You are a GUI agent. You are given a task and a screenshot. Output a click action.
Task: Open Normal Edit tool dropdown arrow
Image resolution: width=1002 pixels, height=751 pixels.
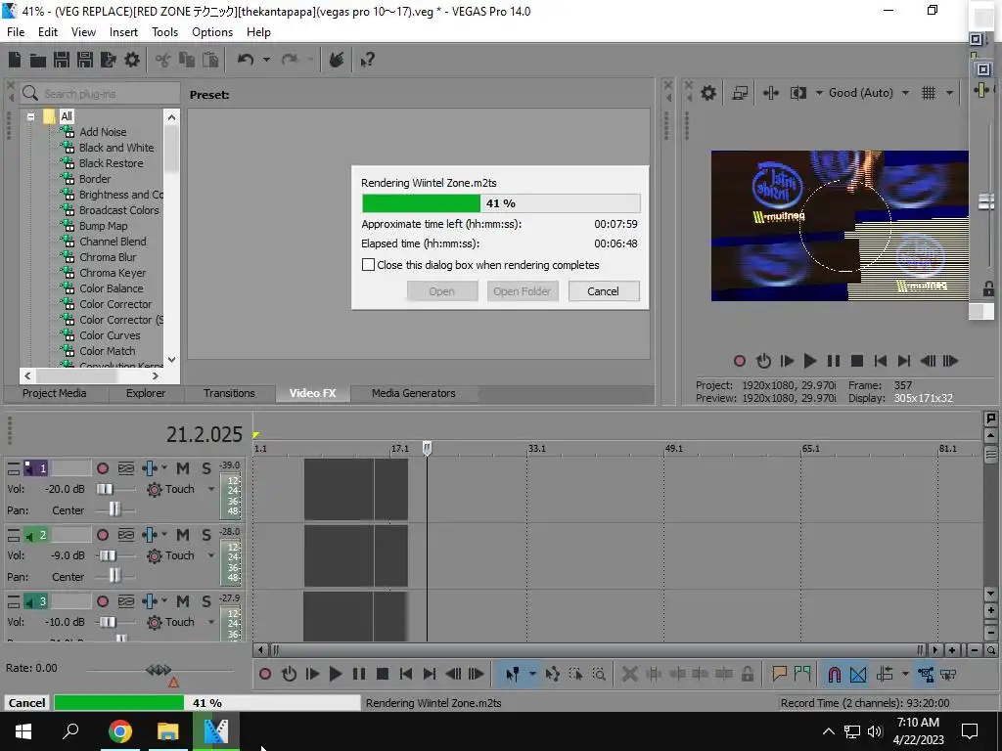tap(531, 674)
